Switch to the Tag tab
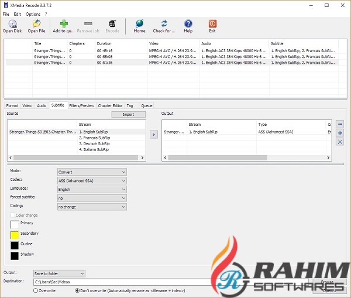351x298 pixels. pyautogui.click(x=130, y=105)
